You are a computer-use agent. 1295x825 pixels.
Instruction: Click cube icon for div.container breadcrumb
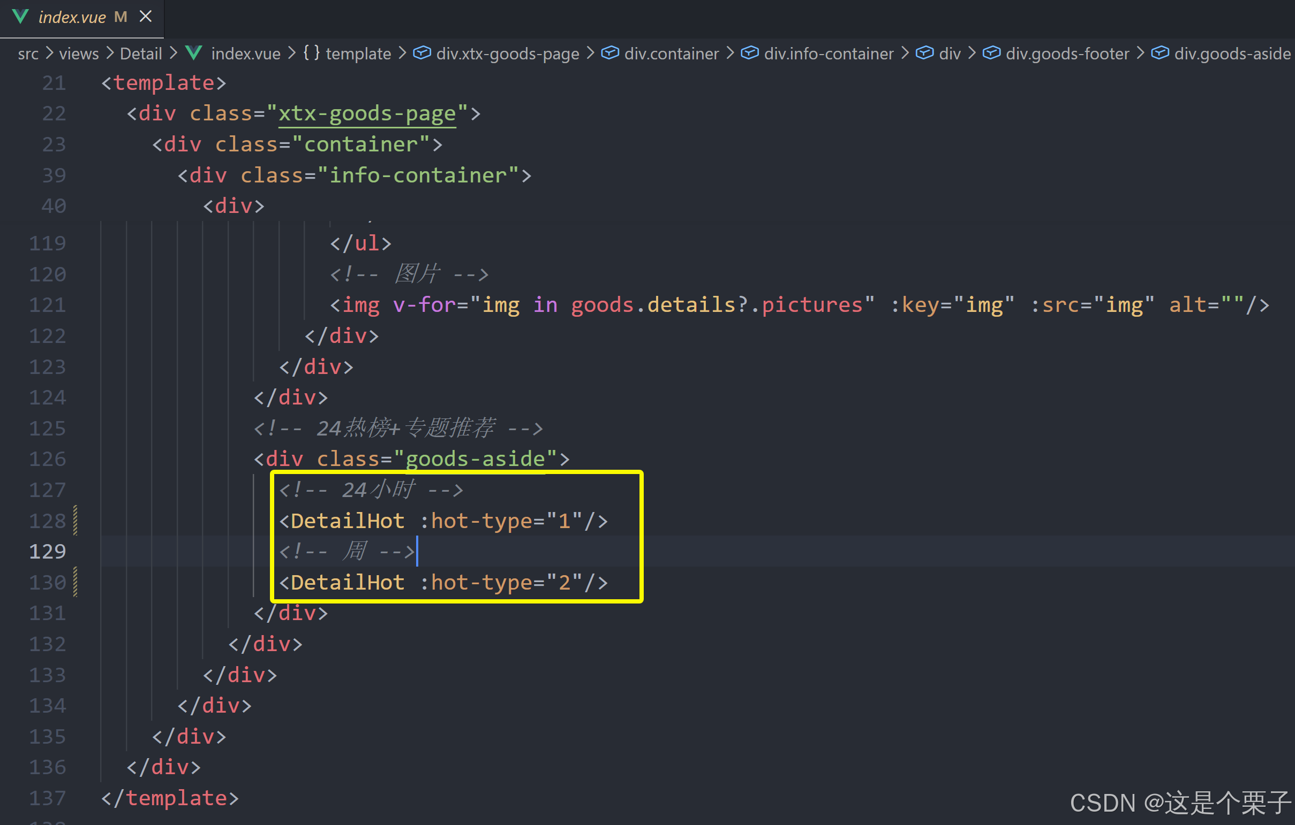tap(610, 53)
